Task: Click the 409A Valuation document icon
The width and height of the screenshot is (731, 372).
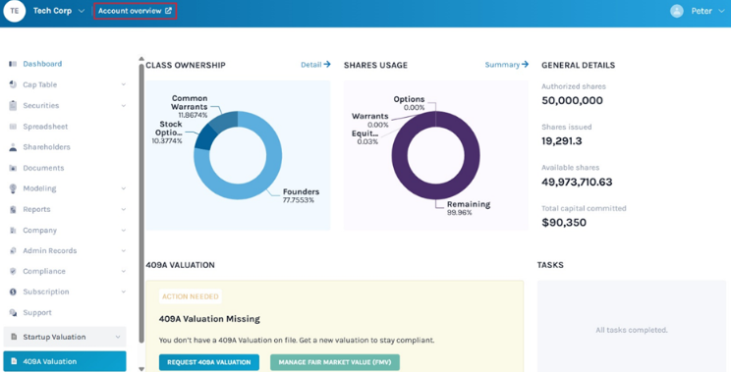Action: pyautogui.click(x=14, y=361)
